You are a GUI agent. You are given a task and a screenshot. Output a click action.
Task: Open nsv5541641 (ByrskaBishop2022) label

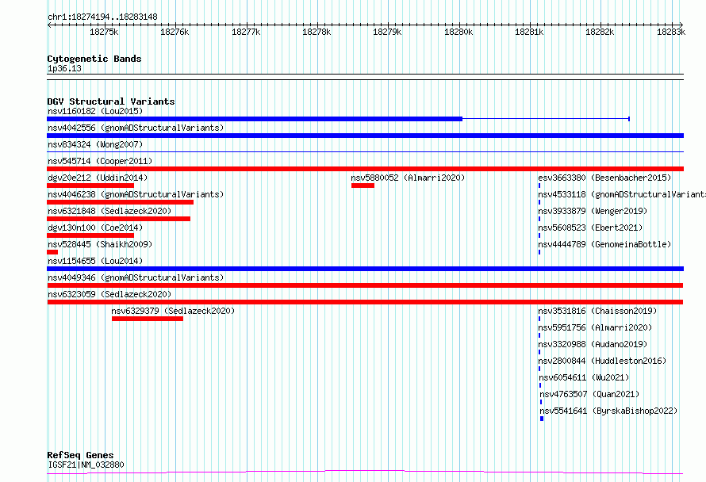pyautogui.click(x=608, y=411)
